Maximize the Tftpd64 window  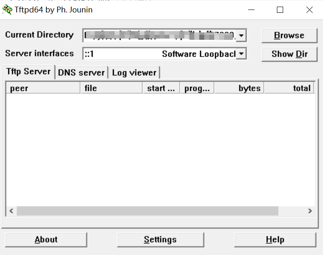point(280,10)
